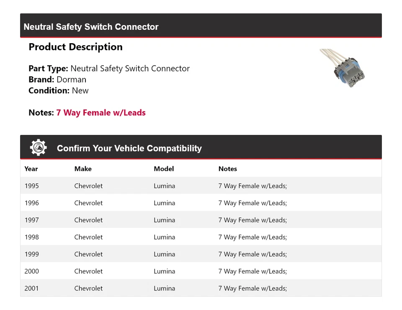Select the Product Description heading

[75, 47]
